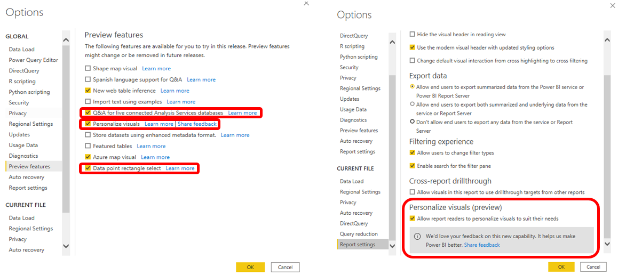Screen dimensions: 618x275
Task: Click Share feedback in the info banner
Action: [x=481, y=245]
